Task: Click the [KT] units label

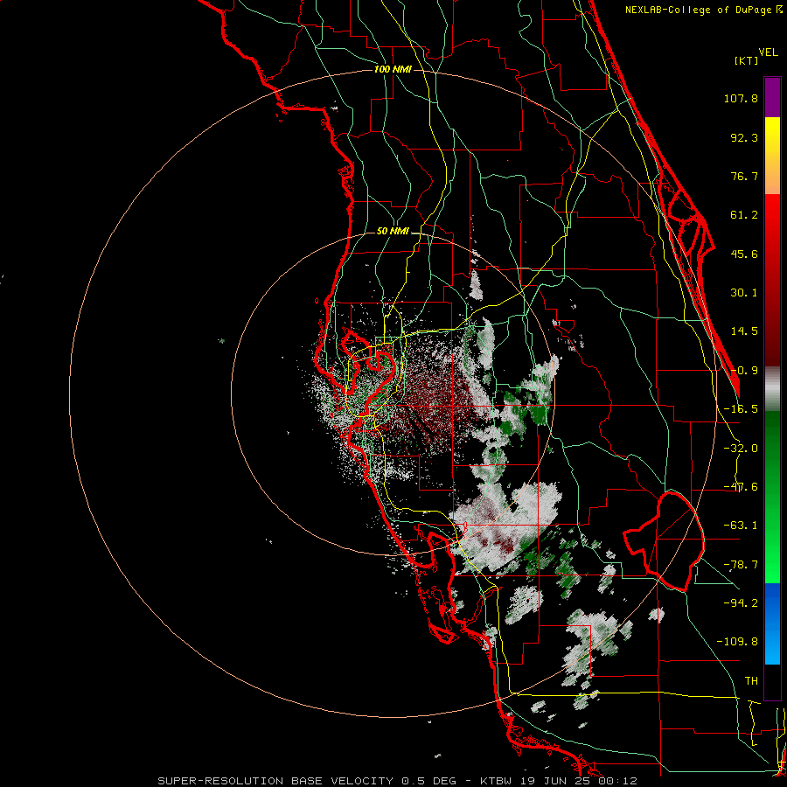Action: click(x=746, y=60)
